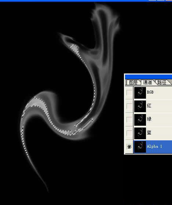Click the channels panel blue title bar
Image resolution: width=172 pixels, height=205 pixels.
149,77
